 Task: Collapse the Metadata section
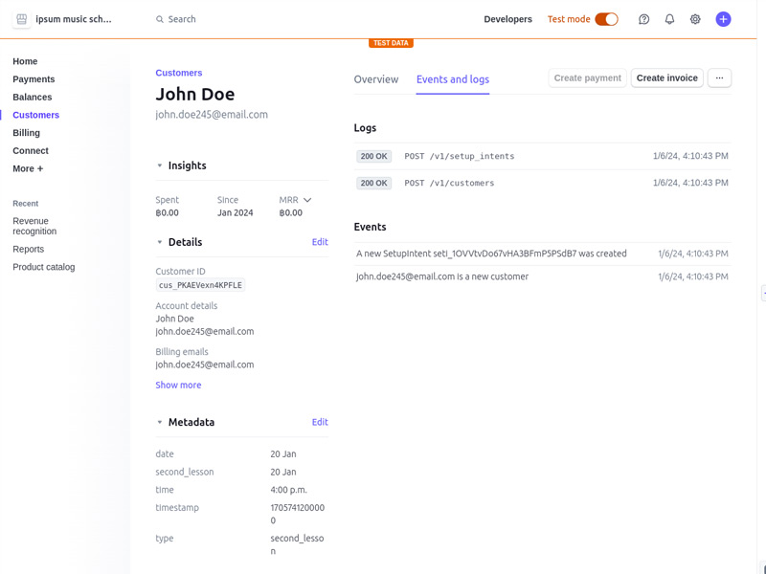point(160,422)
